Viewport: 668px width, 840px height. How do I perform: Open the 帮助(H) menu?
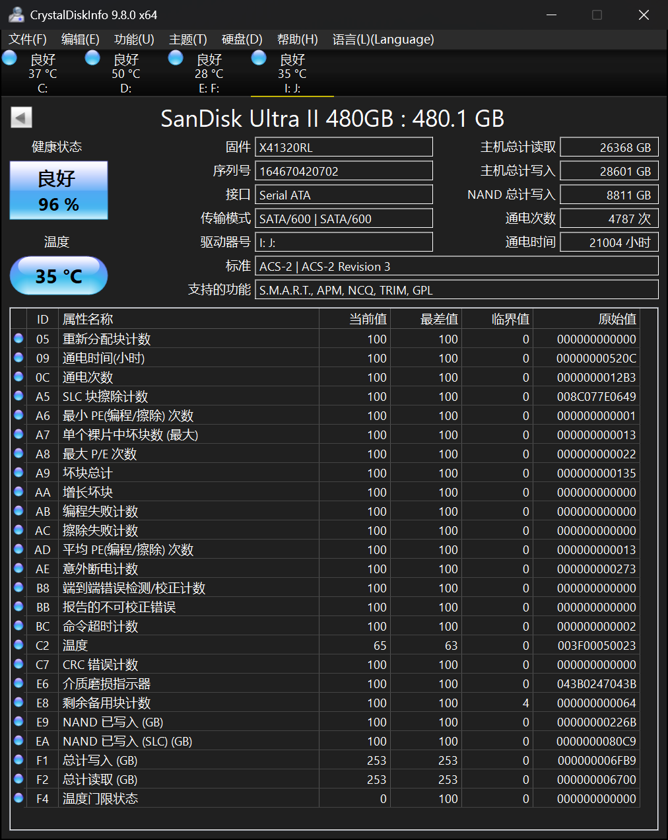297,40
